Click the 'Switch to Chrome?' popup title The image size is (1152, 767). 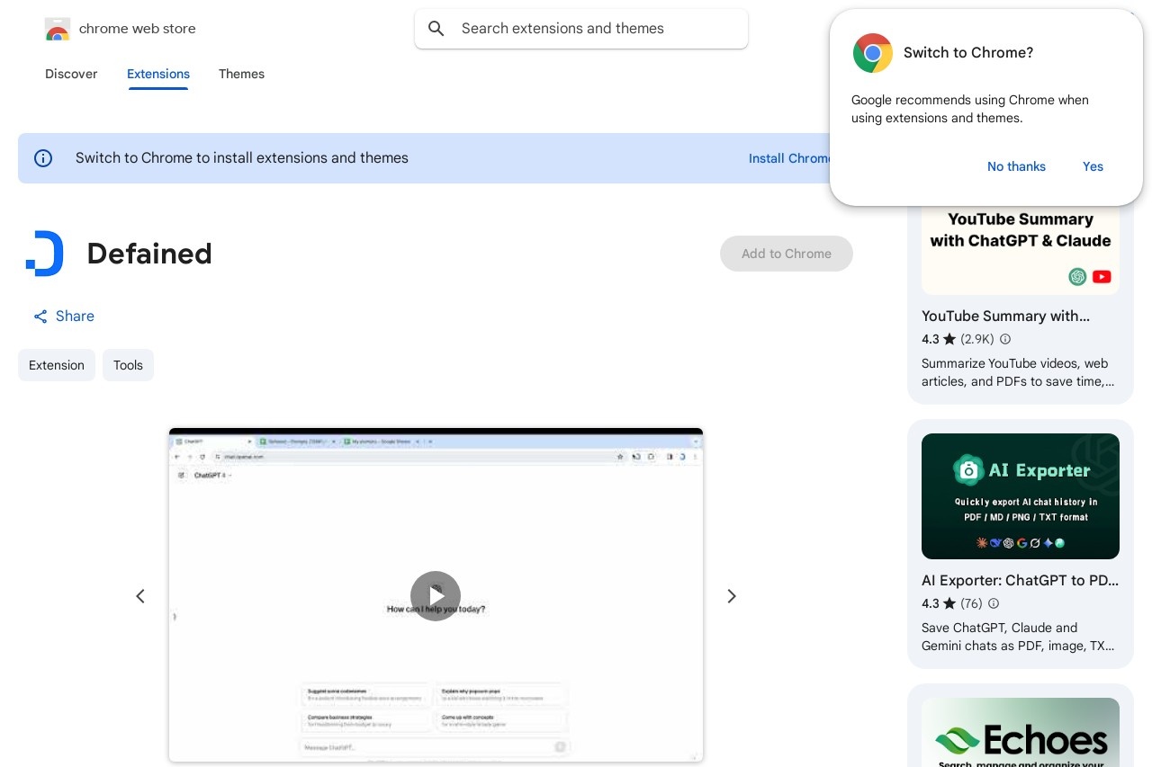tap(968, 53)
